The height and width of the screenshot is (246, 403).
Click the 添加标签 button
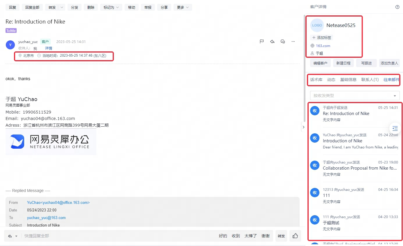[321, 37]
